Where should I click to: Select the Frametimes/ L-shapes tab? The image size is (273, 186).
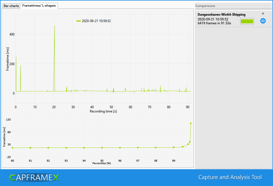tap(39, 6)
